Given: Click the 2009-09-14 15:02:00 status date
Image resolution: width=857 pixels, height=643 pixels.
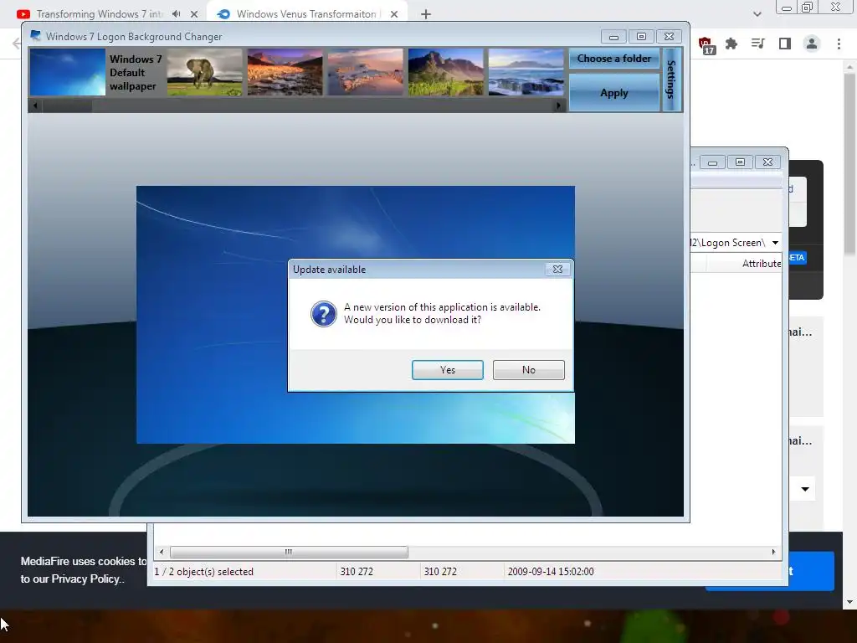Looking at the screenshot, I should coord(551,572).
